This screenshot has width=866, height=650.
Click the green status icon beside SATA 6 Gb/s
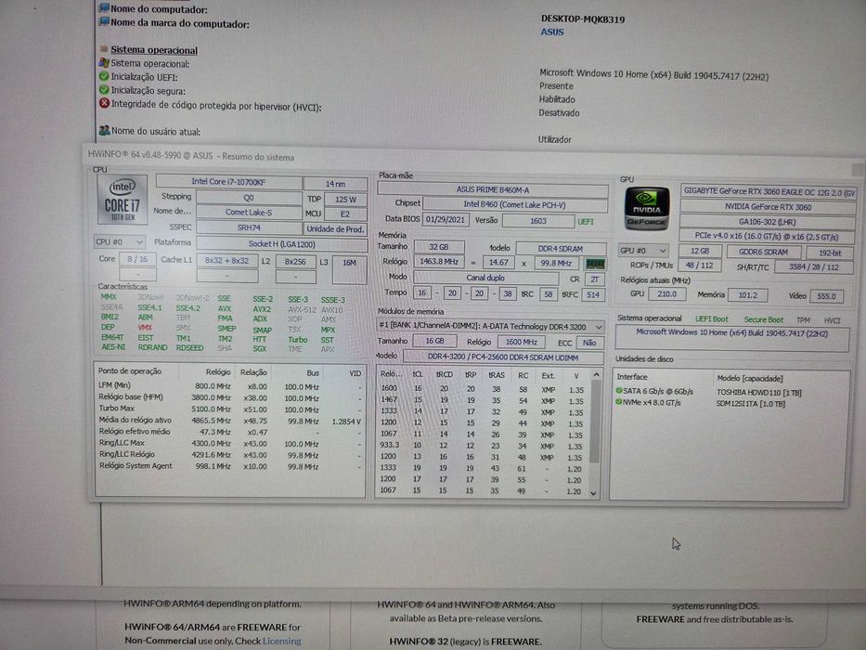click(619, 390)
